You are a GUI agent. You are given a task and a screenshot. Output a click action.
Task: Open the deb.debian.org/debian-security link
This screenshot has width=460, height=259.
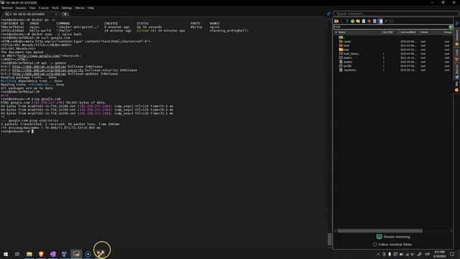48,71
